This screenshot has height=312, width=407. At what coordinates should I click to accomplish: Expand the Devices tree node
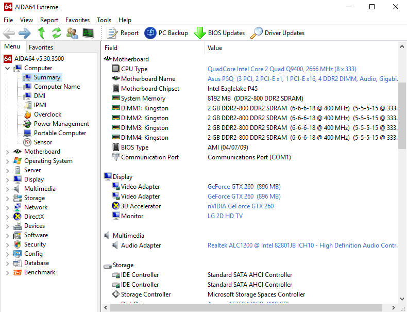click(8, 226)
